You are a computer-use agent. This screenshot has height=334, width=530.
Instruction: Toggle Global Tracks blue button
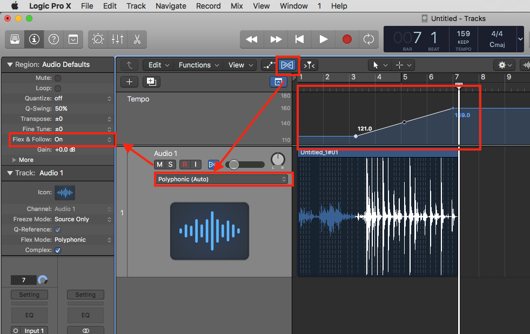(x=278, y=81)
